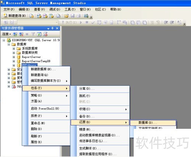This screenshot has height=157, width=191.
Task: Close the Object Explorer panel
Action: (x=57, y=28)
